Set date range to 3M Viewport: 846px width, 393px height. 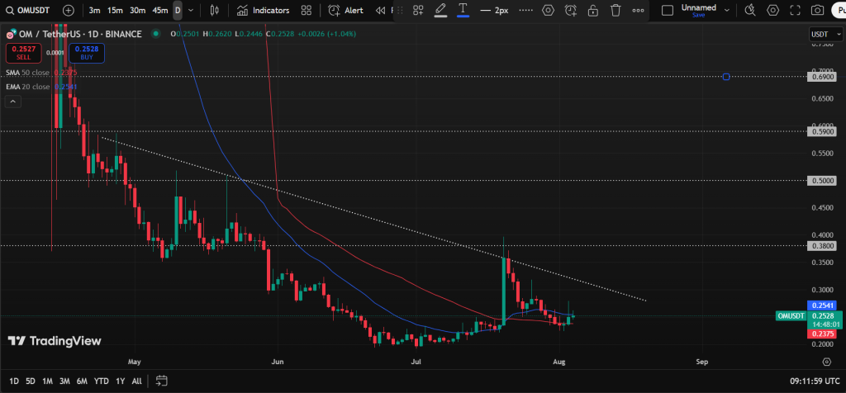point(64,381)
